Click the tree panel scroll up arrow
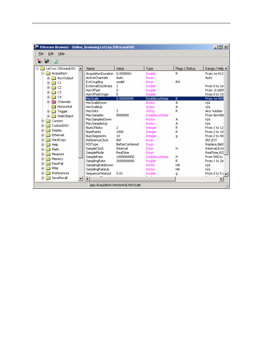Image resolution: width=279 pixels, height=361 pixels. click(x=81, y=69)
